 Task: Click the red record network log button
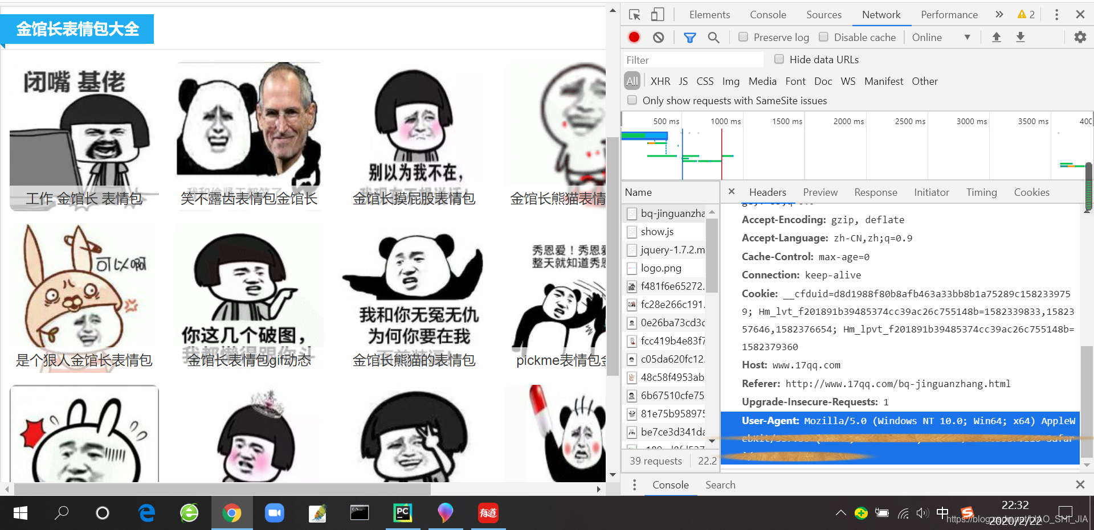634,37
